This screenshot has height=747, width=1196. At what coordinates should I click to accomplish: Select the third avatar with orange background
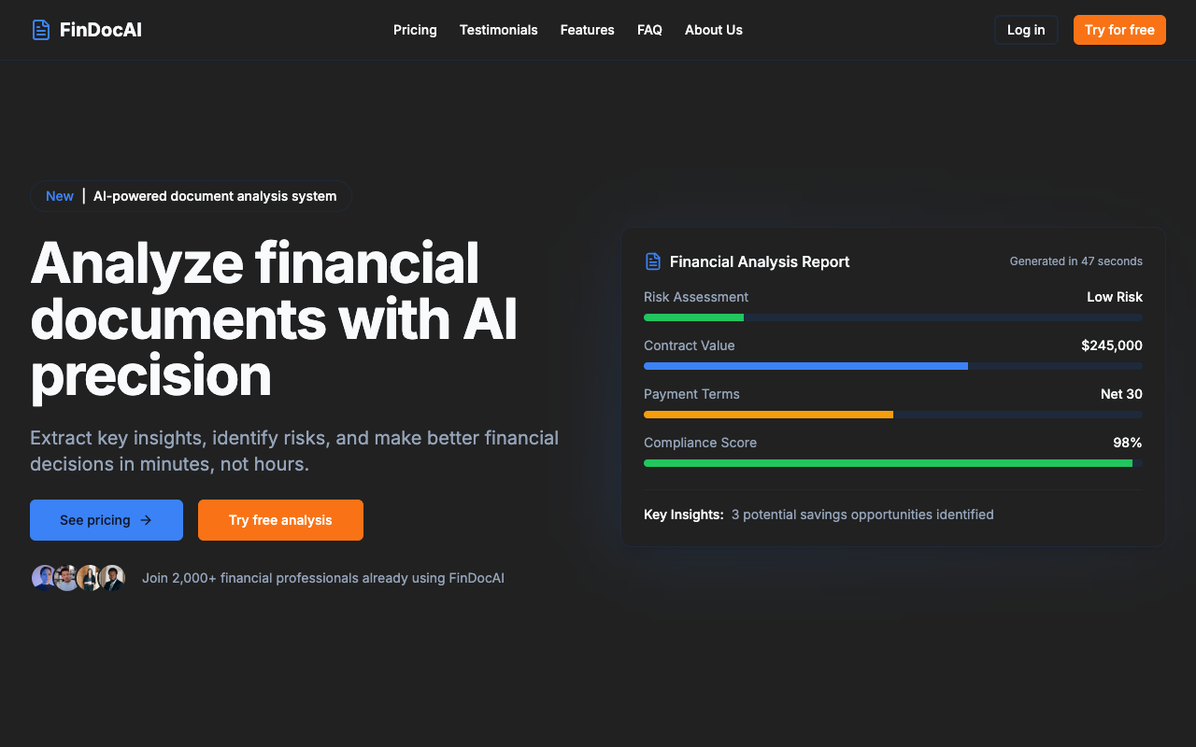(90, 578)
